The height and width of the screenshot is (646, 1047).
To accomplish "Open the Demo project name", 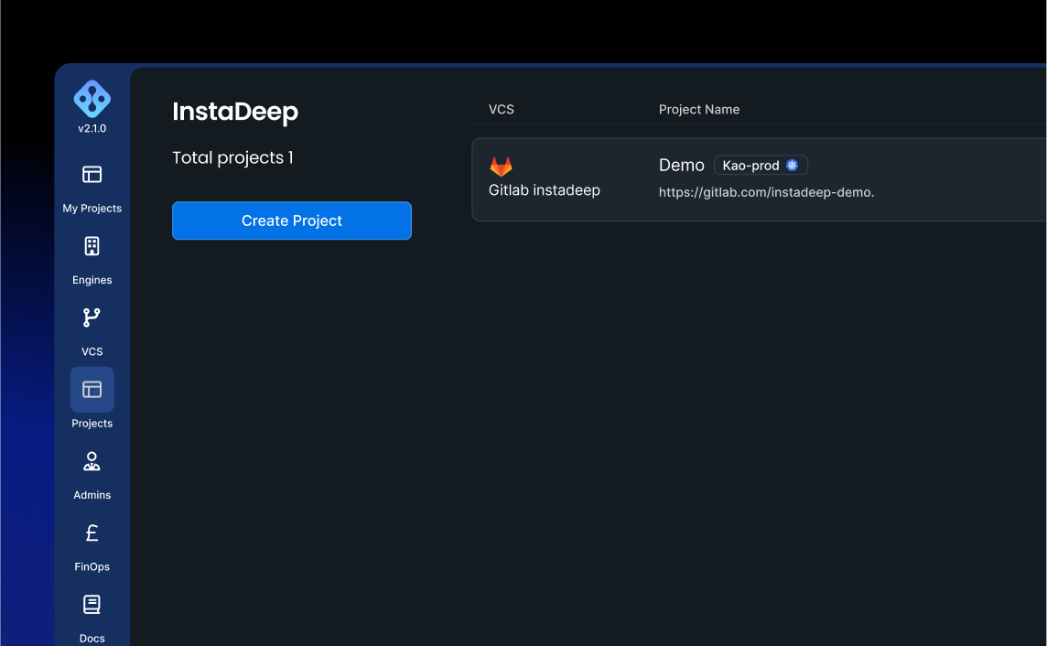I will 681,166.
